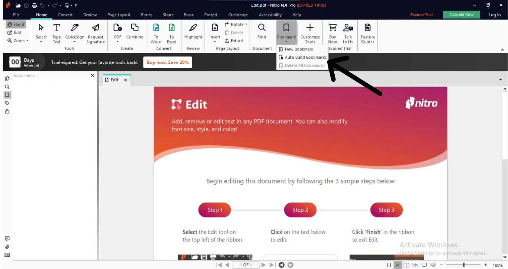
Task: Click the current page number field
Action: 246,265
